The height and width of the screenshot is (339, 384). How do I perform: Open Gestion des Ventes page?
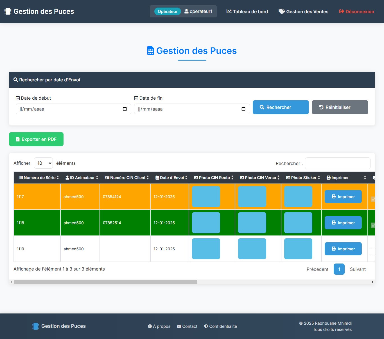(303, 12)
